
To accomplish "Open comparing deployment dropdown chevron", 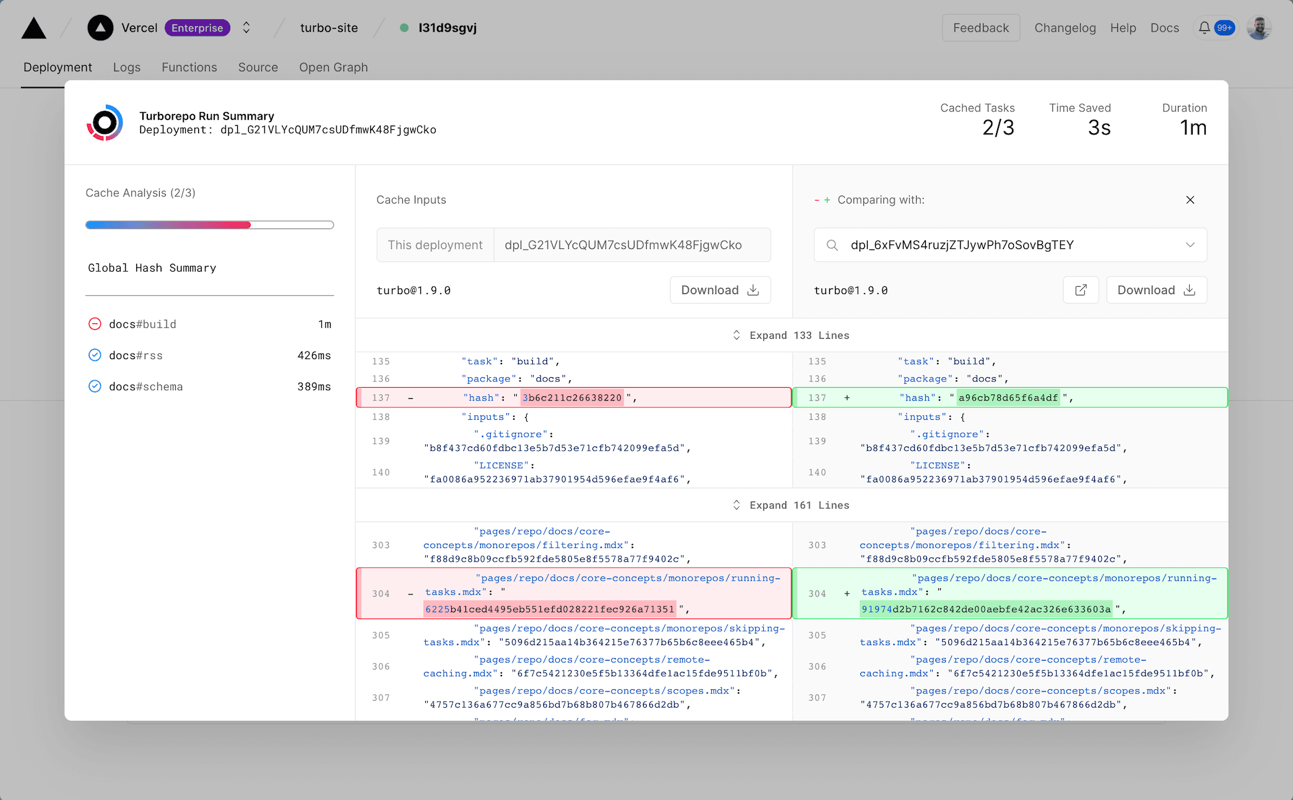I will (1190, 245).
